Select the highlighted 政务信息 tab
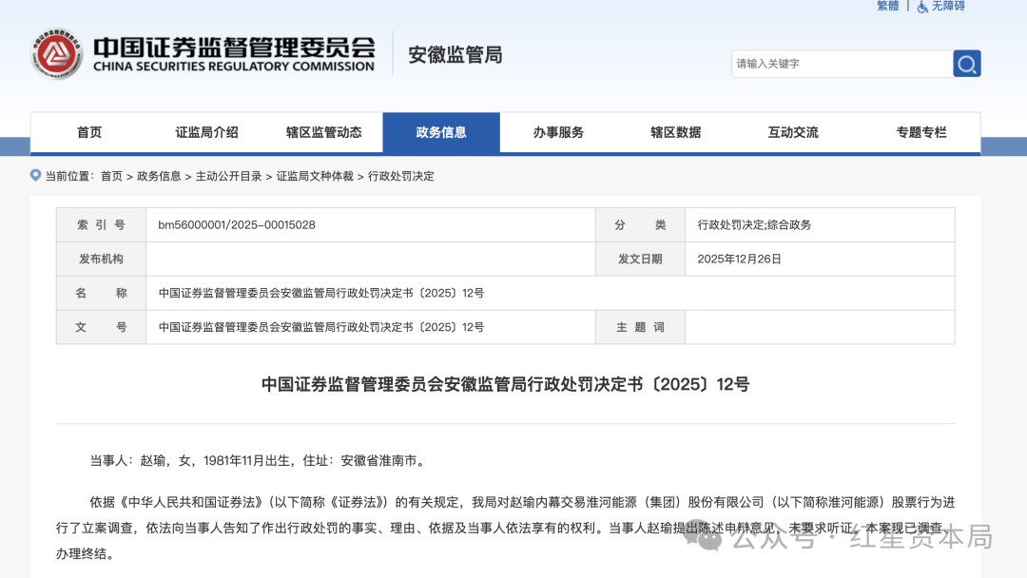1027x578 pixels. point(441,132)
